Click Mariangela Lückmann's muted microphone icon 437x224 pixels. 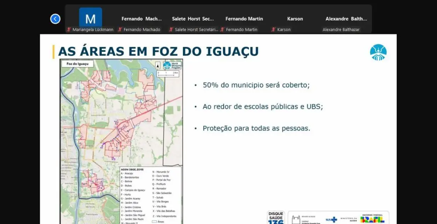pyautogui.click(x=68, y=29)
